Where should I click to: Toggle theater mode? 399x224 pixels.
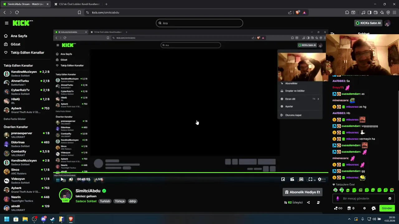coord(301,179)
